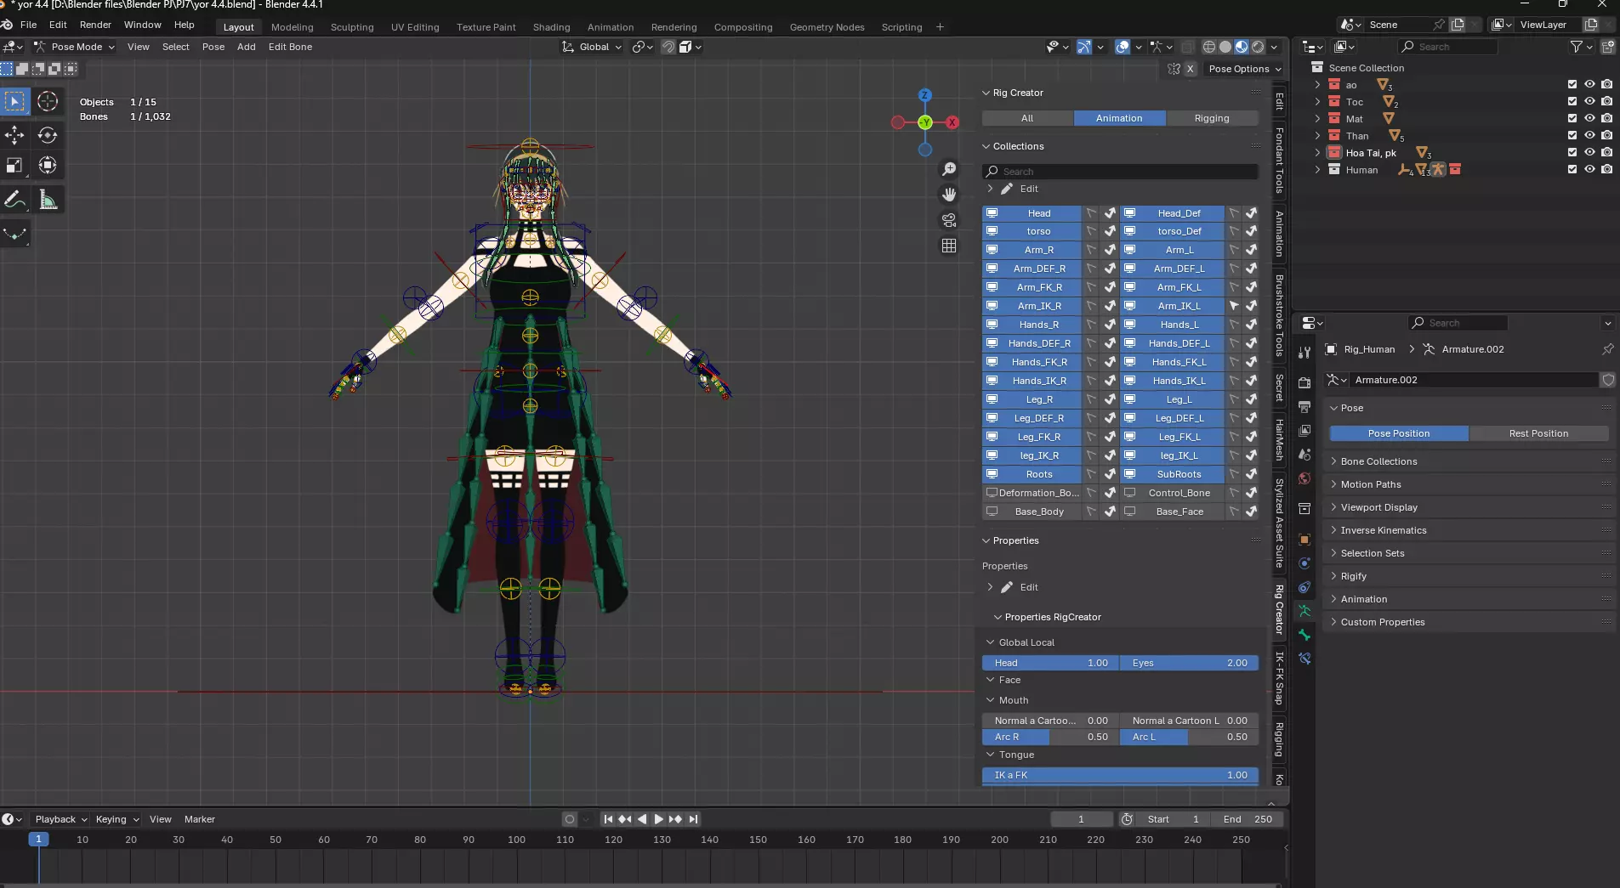Screen dimensions: 1620x888
Task: Uncheck the Than collection checkbox
Action: [x=1572, y=136]
